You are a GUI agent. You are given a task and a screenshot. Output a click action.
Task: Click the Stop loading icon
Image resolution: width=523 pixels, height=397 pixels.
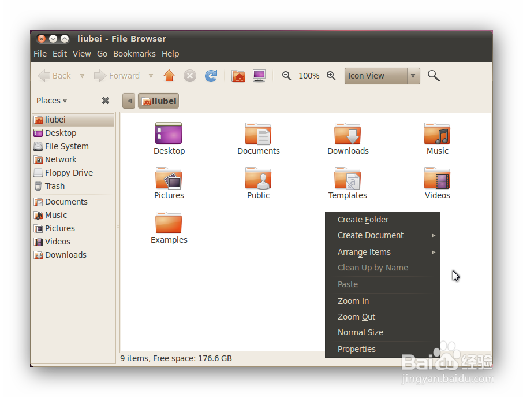click(190, 76)
